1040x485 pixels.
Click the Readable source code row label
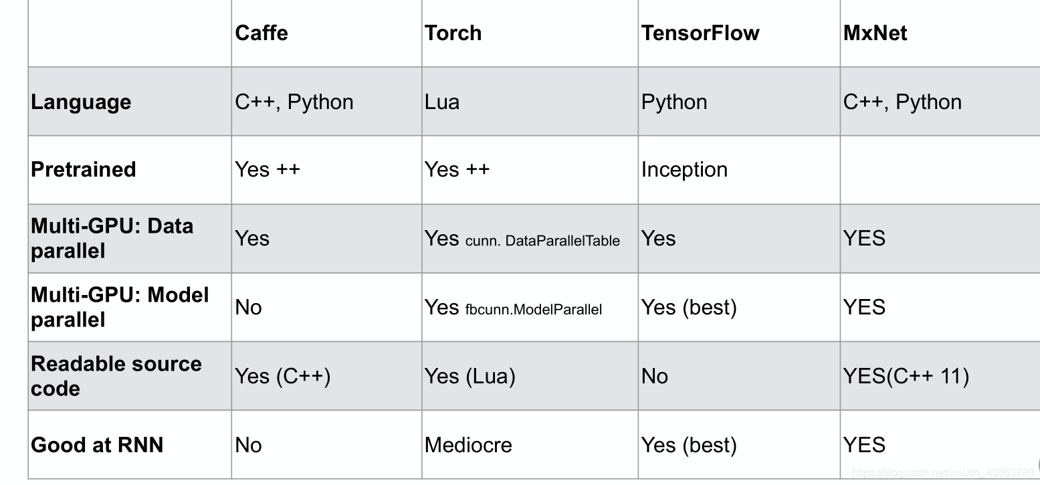tap(116, 376)
